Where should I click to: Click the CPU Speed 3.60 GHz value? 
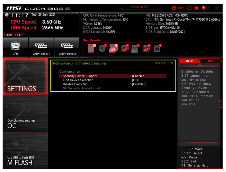[51, 22]
